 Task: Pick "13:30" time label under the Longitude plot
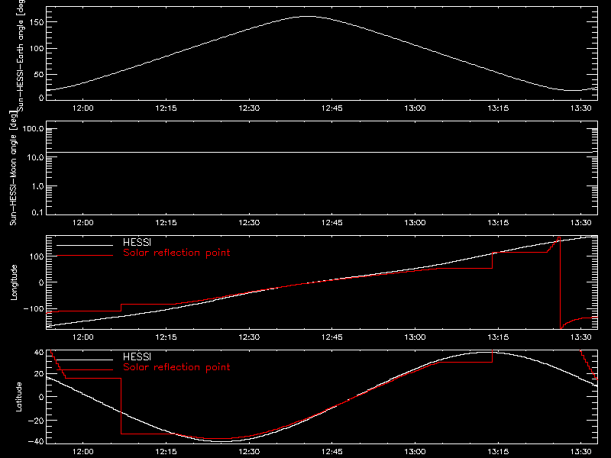(x=581, y=337)
